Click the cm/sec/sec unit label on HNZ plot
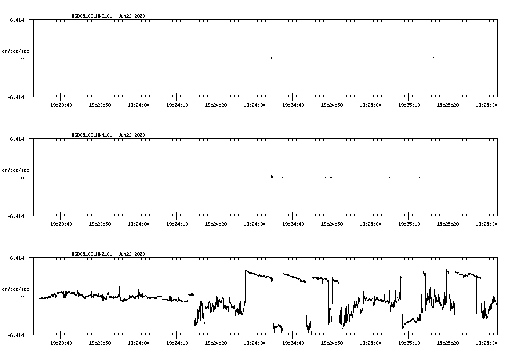Screen dimensions: 525x357 coord(15,289)
